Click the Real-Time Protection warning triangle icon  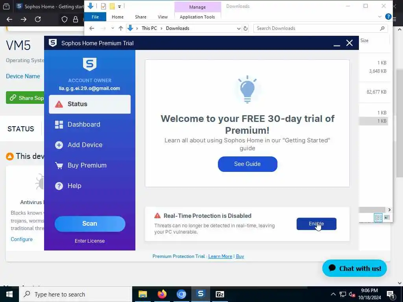tap(157, 216)
